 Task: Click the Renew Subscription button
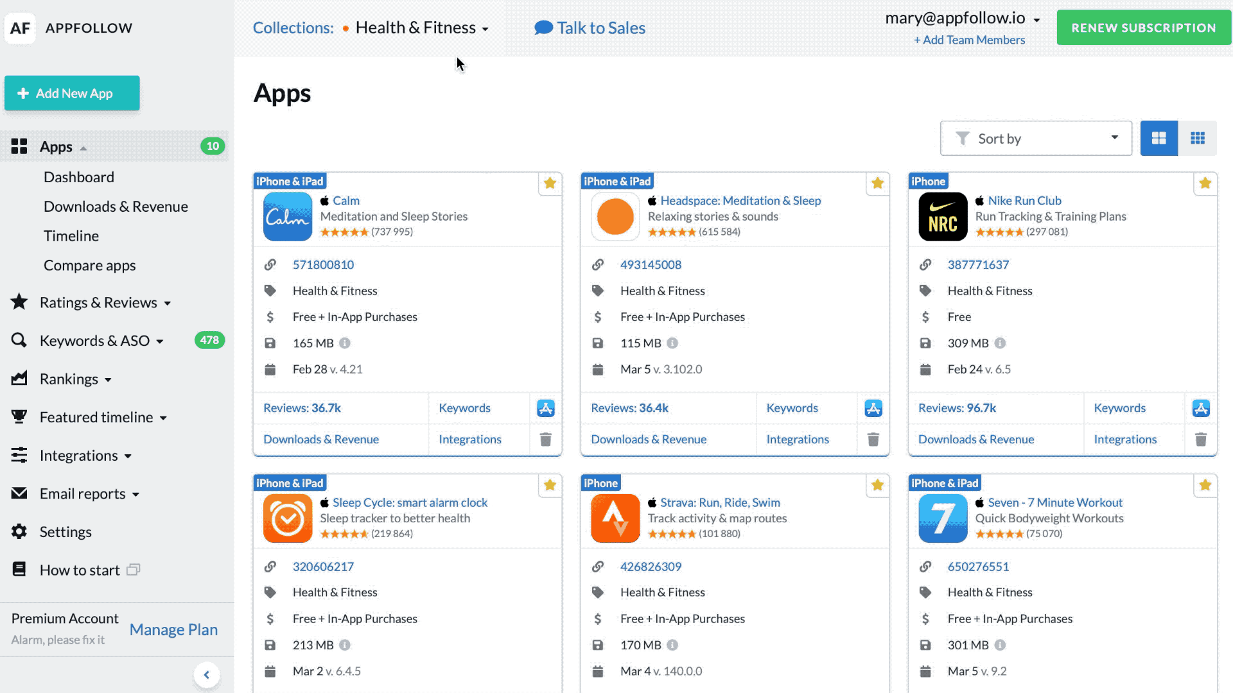(1143, 28)
